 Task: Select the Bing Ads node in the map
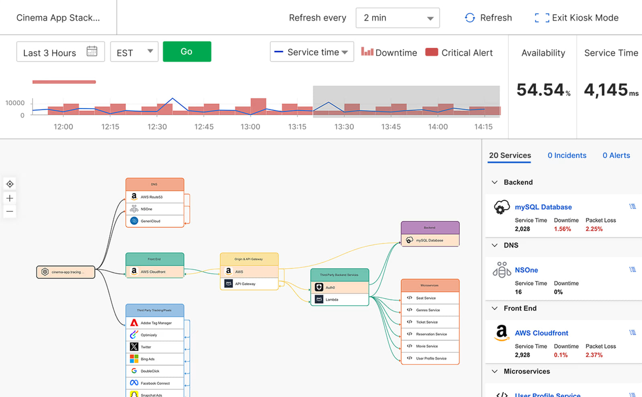point(154,359)
